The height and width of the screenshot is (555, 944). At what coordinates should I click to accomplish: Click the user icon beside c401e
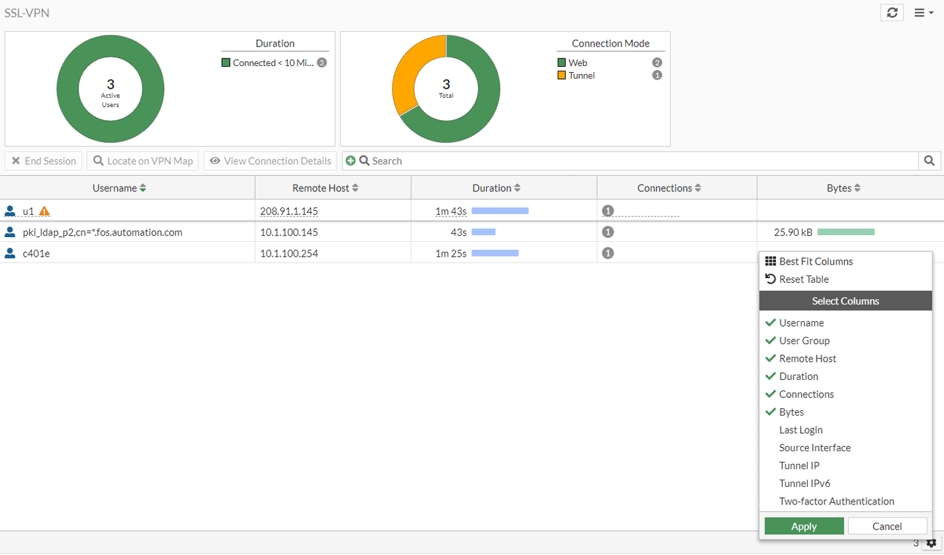9,253
